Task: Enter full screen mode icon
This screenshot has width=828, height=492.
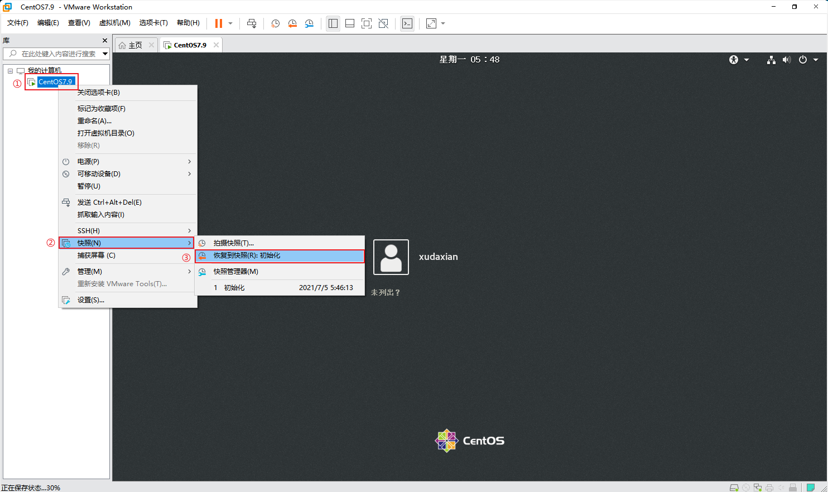Action: [x=367, y=23]
